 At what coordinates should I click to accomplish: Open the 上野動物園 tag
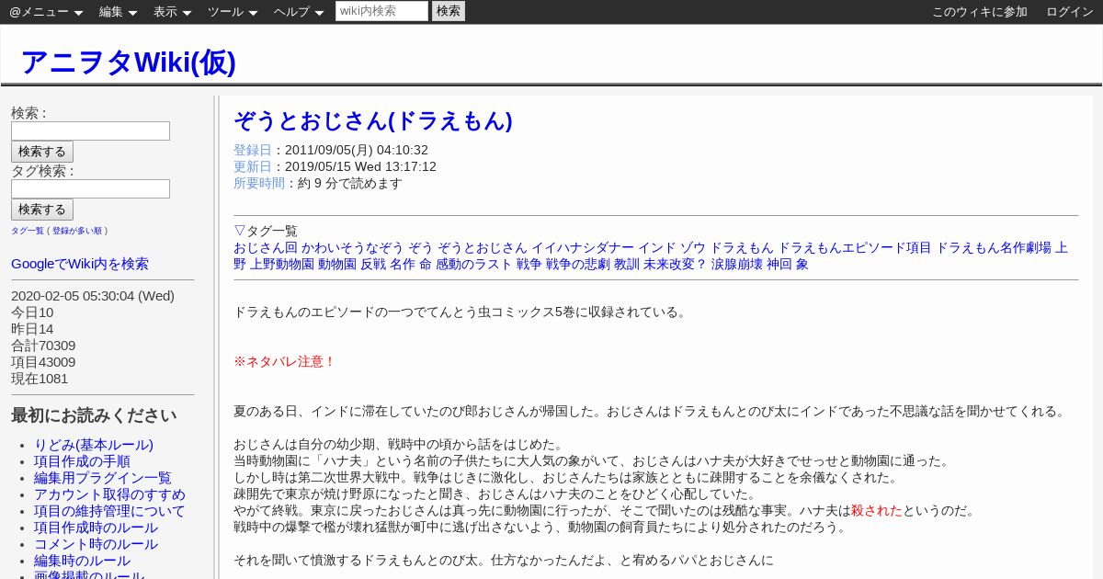pyautogui.click(x=282, y=264)
